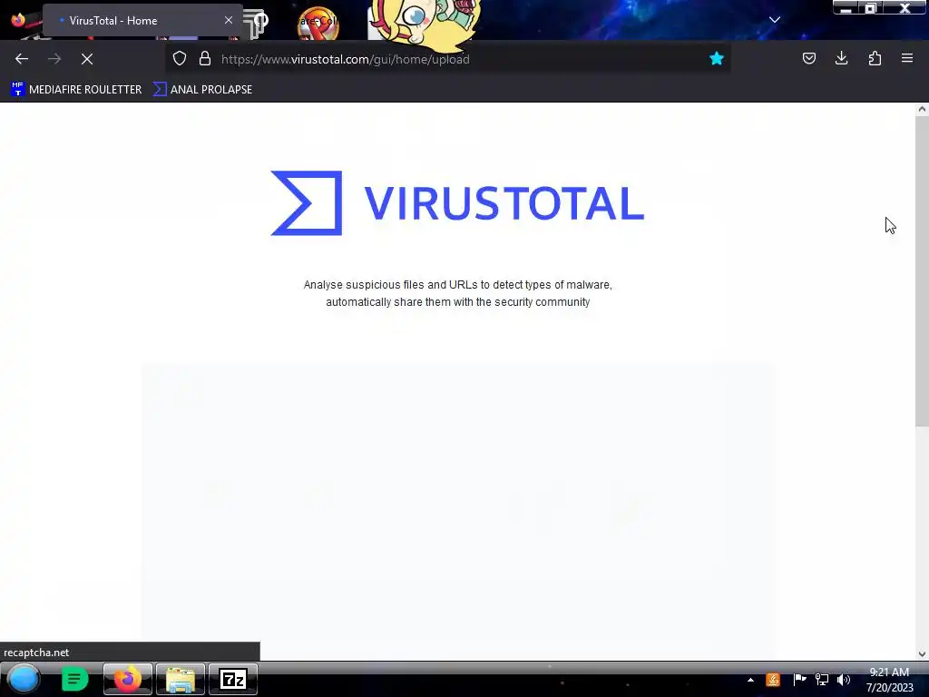Image resolution: width=929 pixels, height=697 pixels.
Task: Click the scrollbar up arrow
Action: pyautogui.click(x=922, y=109)
